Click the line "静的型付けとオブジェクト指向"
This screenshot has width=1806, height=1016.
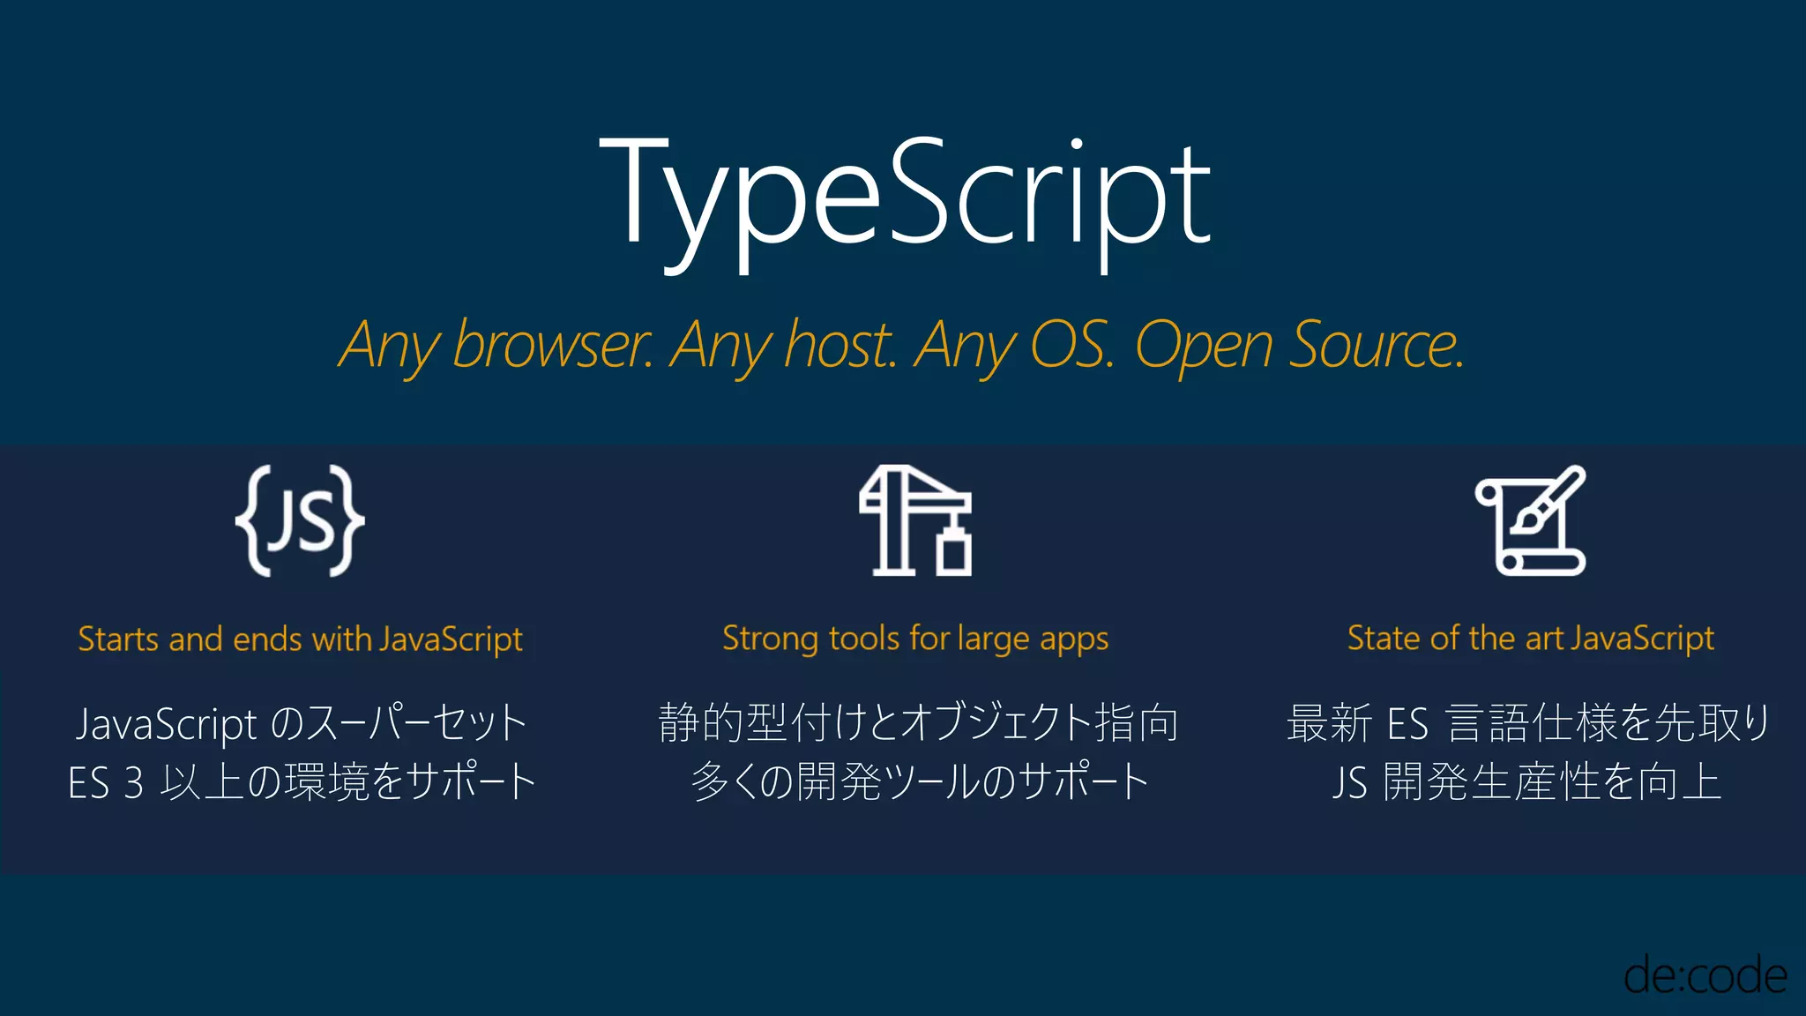[x=918, y=722]
